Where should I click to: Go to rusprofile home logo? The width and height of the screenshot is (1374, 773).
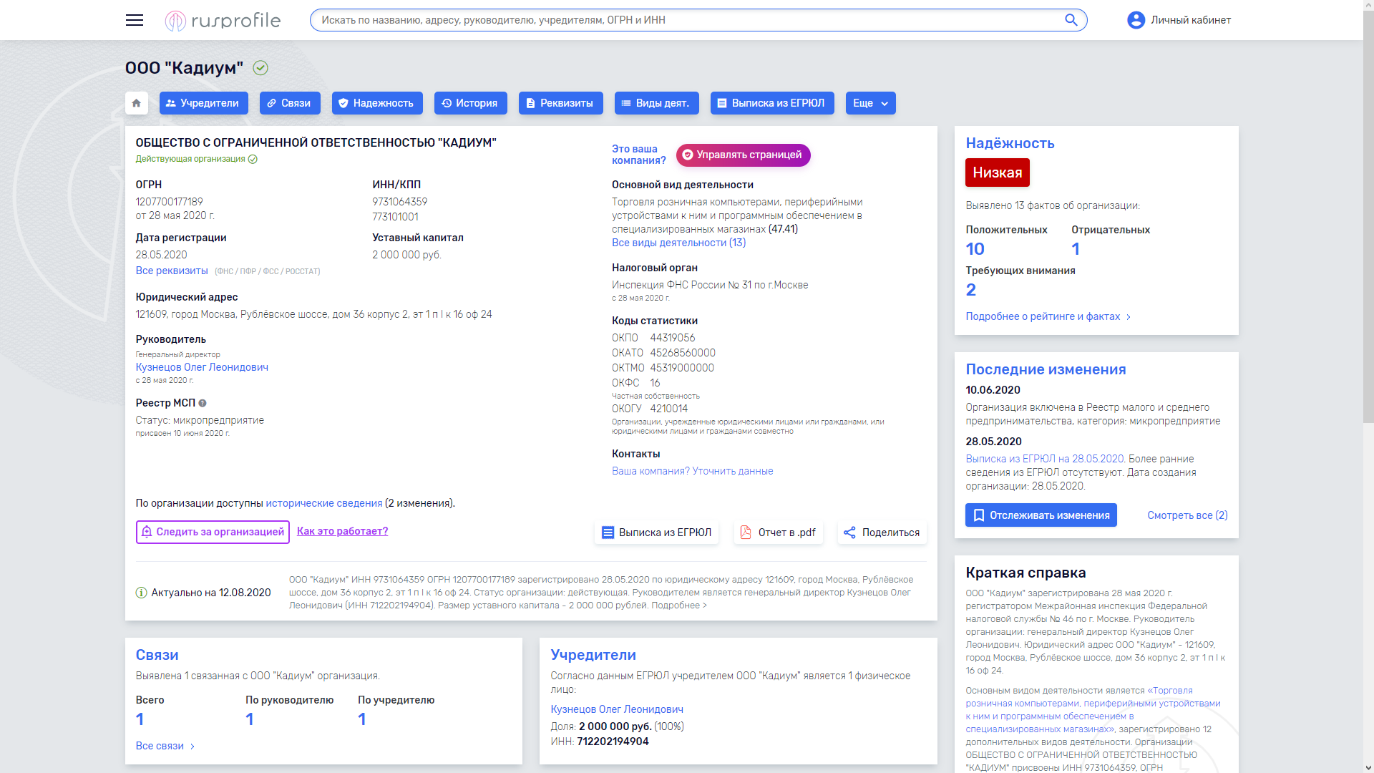click(x=223, y=21)
